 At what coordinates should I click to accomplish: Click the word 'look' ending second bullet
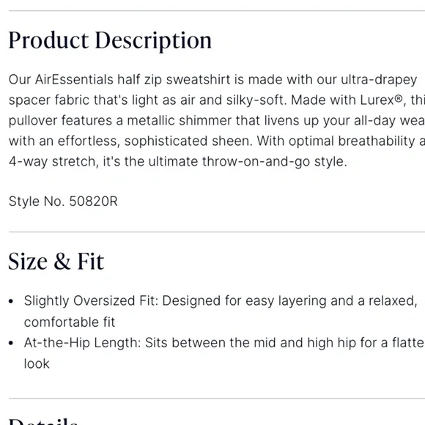pos(37,363)
